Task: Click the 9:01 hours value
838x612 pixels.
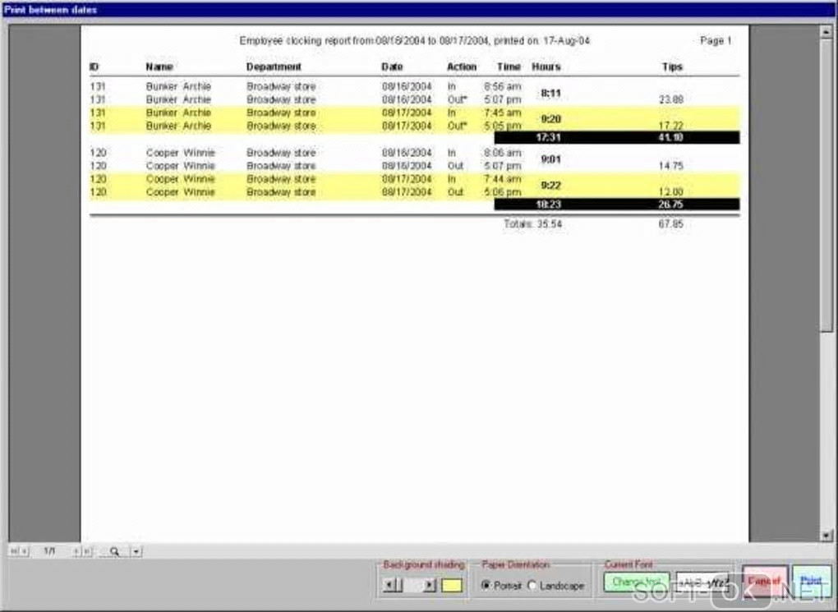Action: [551, 159]
